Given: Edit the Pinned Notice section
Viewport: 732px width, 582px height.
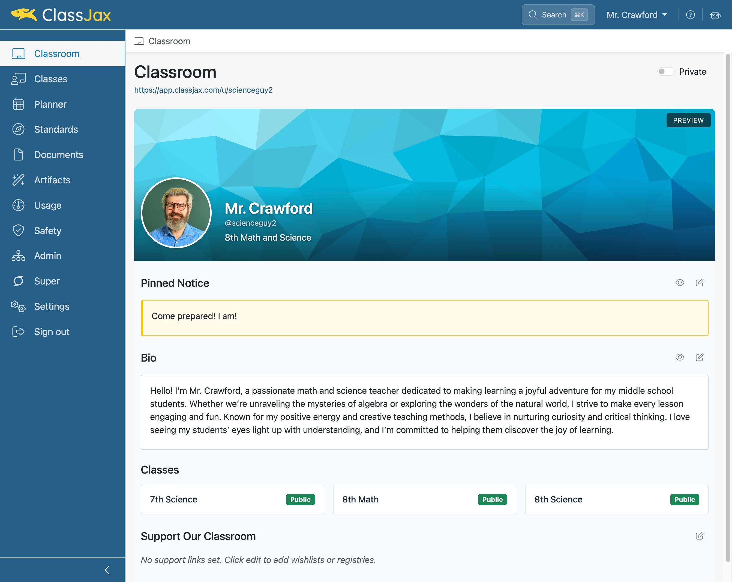Looking at the screenshot, I should (x=699, y=283).
